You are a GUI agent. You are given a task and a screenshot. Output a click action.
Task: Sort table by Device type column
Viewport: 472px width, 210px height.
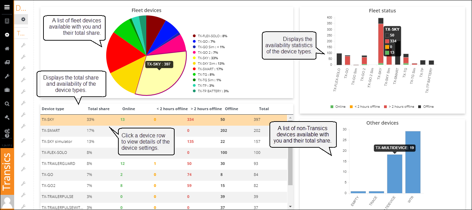(x=53, y=109)
